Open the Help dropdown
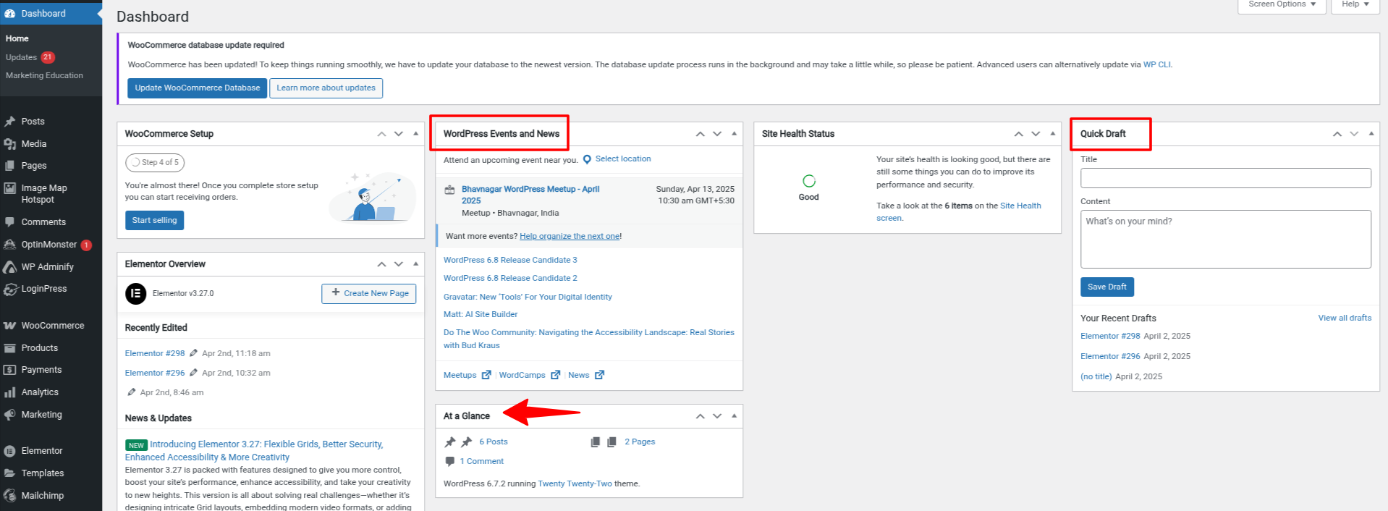The image size is (1388, 511). (x=1355, y=5)
